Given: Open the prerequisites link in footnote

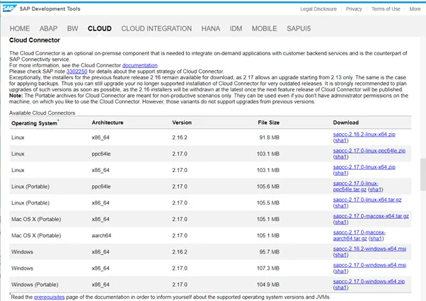Looking at the screenshot, I should click(49, 297).
